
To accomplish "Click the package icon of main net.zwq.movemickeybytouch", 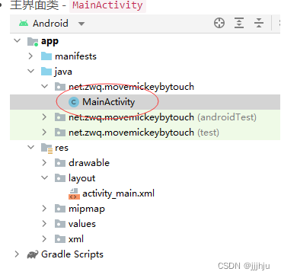I will tap(60, 87).
